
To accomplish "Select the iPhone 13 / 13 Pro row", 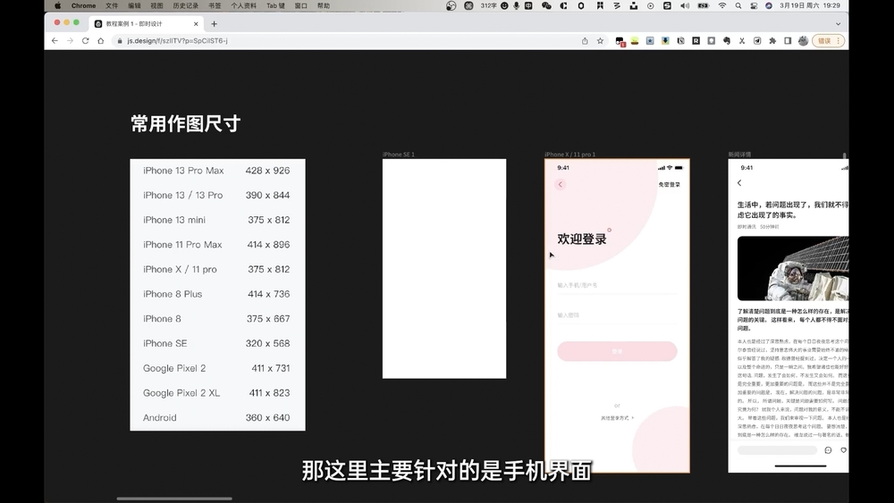I will coord(217,195).
